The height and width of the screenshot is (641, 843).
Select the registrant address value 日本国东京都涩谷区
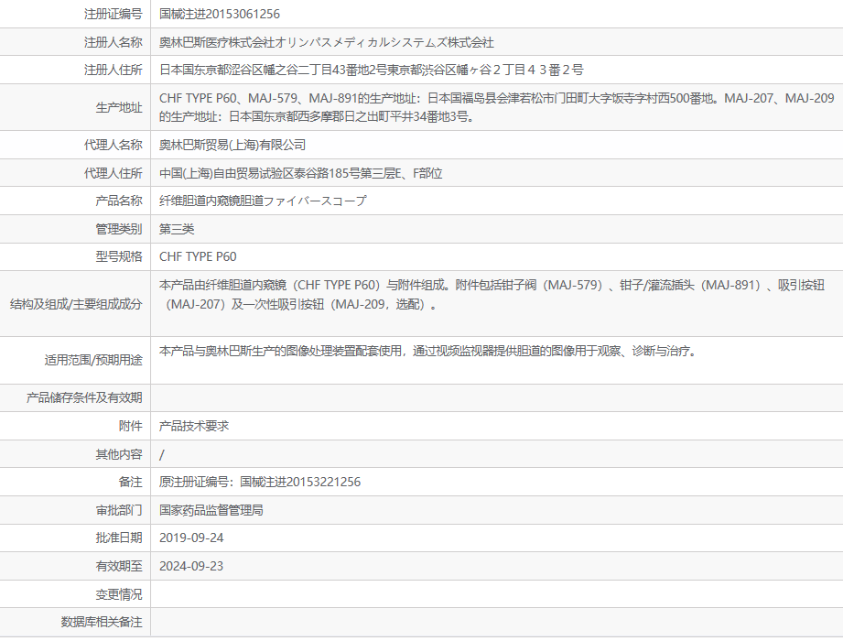coord(372,70)
